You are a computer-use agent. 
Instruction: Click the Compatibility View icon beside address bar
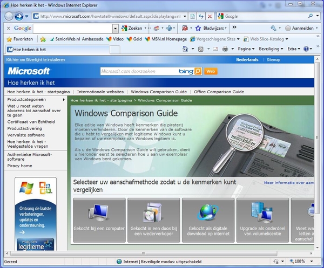[x=192, y=16]
